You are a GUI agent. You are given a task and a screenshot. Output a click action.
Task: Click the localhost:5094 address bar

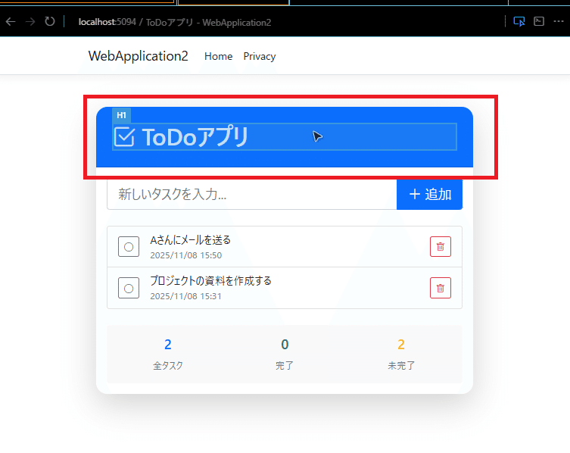pos(175,22)
